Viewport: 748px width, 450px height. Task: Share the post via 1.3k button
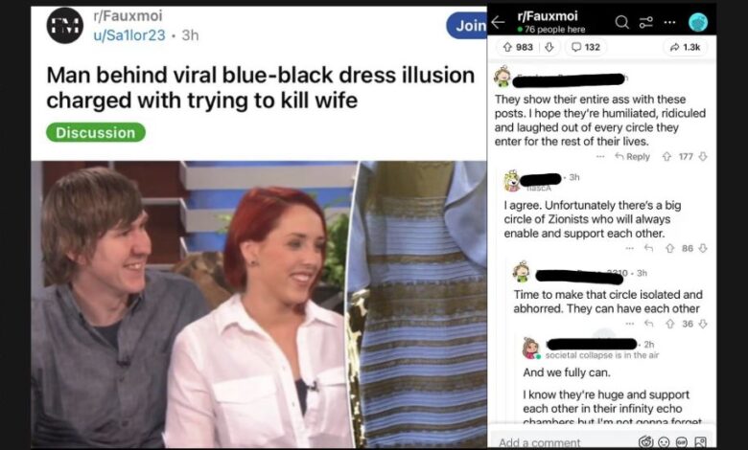[x=685, y=47]
